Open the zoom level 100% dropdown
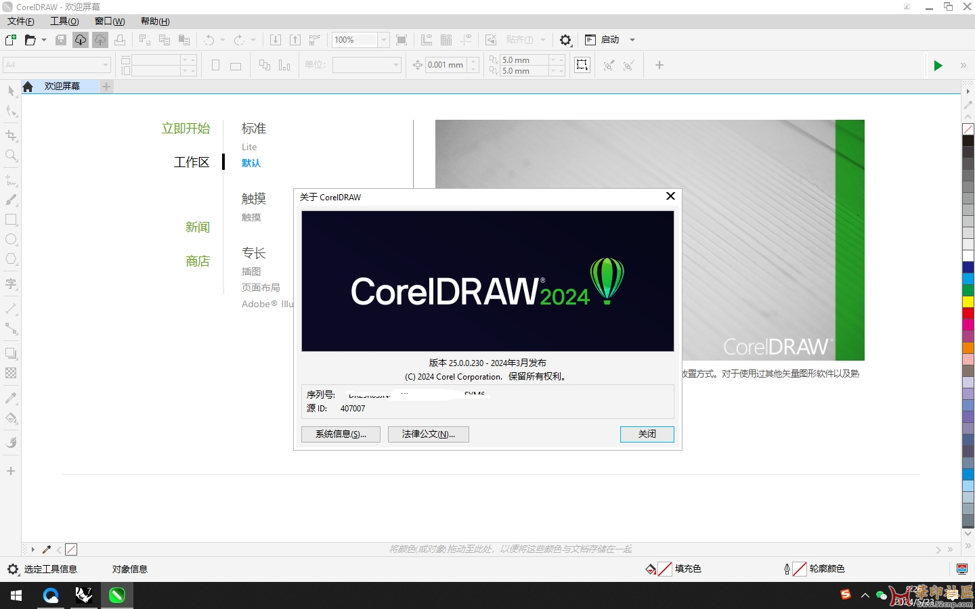This screenshot has height=609, width=975. coord(384,40)
